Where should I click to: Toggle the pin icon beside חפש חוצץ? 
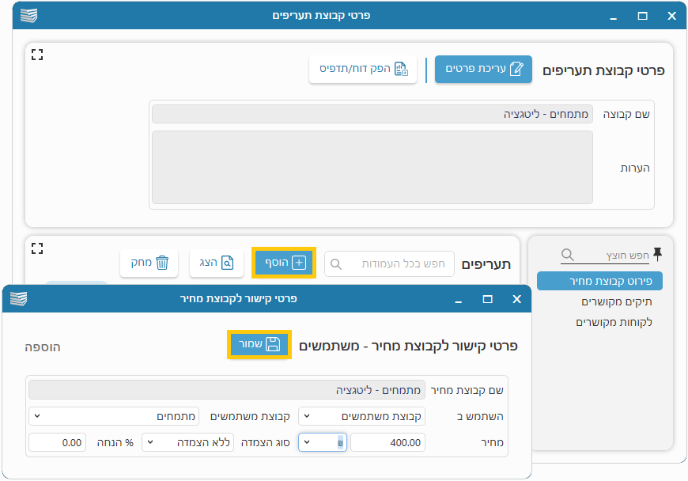pos(657,254)
